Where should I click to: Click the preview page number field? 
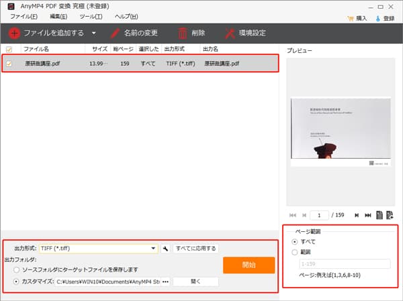point(320,215)
